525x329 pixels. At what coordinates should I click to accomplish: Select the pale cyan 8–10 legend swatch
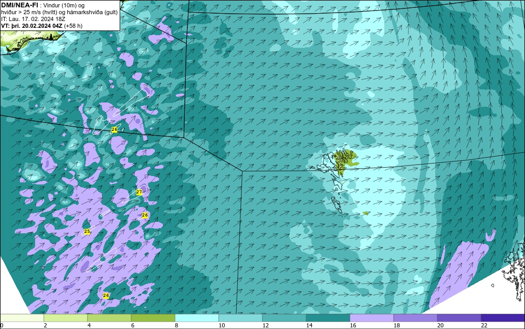197,318
